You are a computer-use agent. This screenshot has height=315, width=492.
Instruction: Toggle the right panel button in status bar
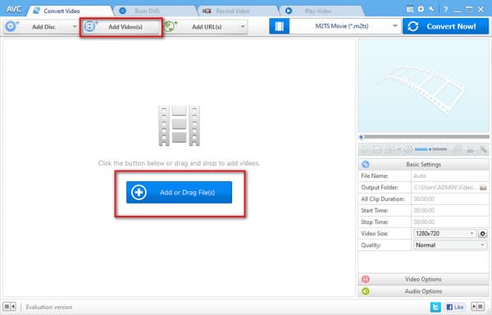[478, 306]
